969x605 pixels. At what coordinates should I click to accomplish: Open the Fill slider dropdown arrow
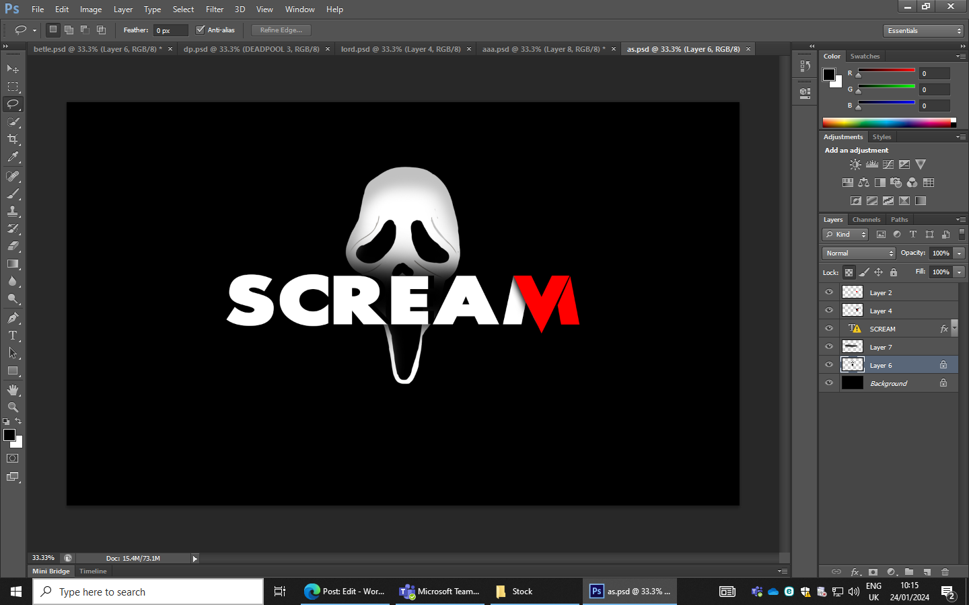[960, 272]
